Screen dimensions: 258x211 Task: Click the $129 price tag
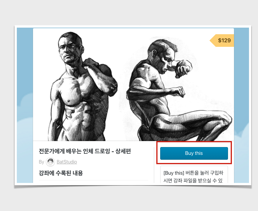222,41
